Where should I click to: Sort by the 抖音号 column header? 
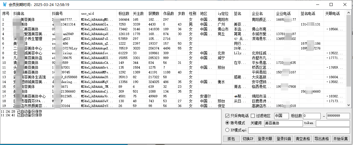click(65, 13)
